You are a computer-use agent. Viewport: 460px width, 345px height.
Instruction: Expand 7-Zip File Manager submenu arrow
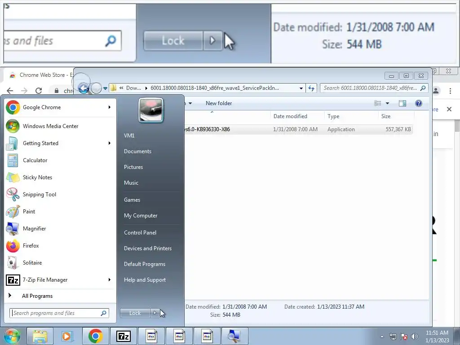pos(110,280)
